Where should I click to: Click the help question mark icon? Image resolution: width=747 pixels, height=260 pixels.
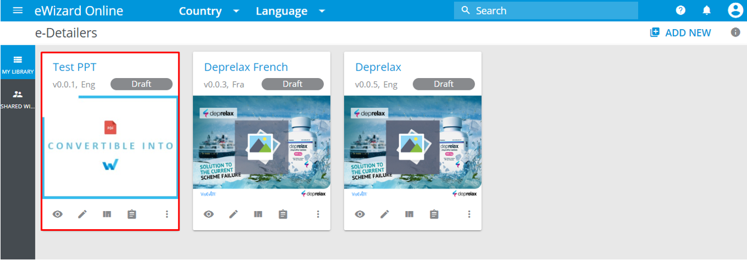(681, 11)
